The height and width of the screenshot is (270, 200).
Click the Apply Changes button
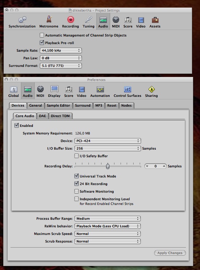point(170,253)
